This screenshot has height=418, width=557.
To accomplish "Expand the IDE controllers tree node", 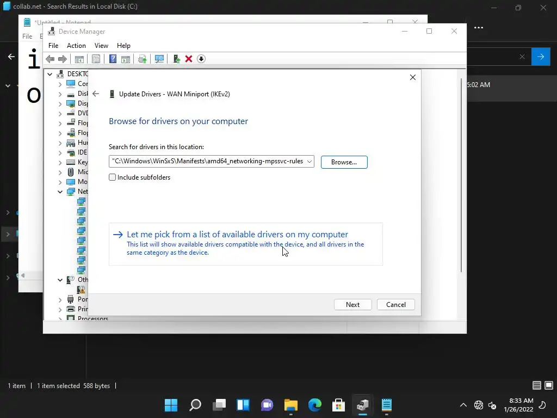I will [60, 153].
